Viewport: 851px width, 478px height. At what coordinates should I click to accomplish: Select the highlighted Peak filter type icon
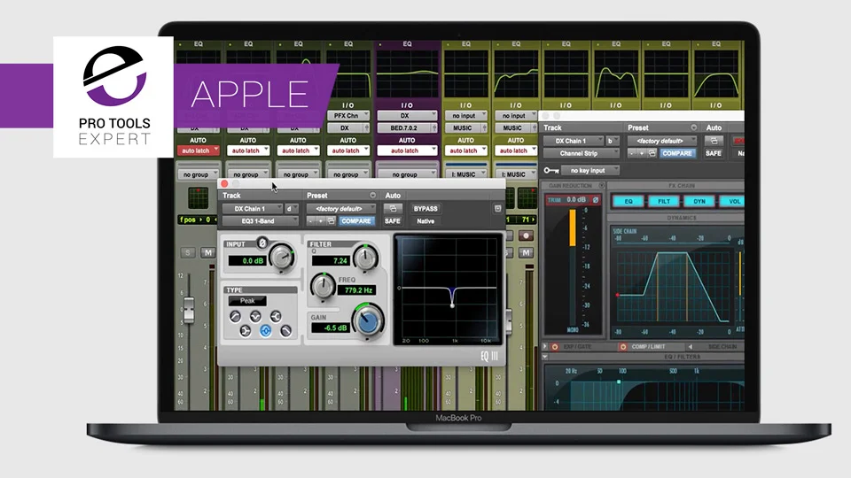265,330
